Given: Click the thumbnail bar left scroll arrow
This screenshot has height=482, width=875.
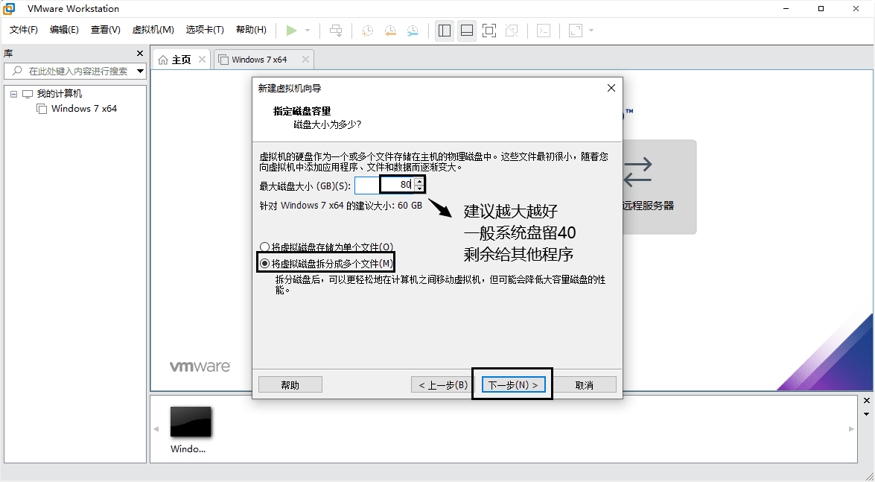Looking at the screenshot, I should pos(156,429).
